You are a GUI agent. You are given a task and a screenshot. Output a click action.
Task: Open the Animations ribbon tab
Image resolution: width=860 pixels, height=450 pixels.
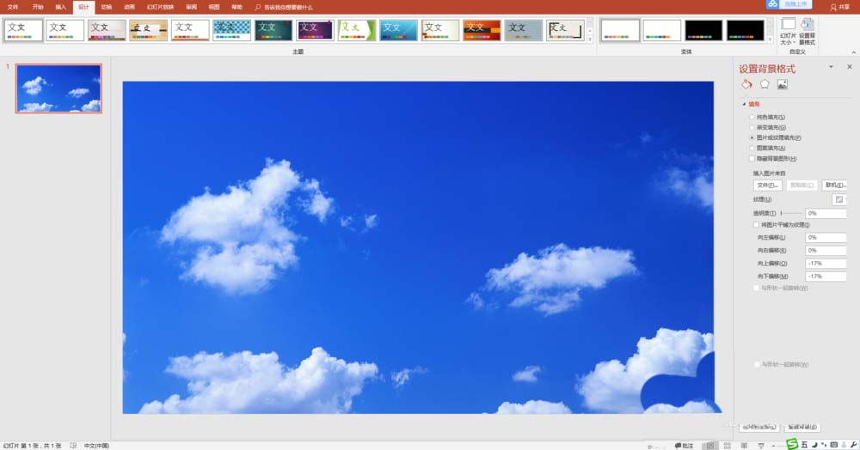coord(130,7)
